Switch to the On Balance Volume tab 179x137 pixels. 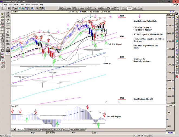tap(78, 129)
